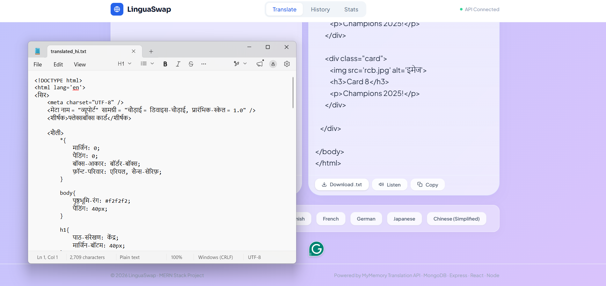Click UTF-8 encoding in status bar
The height and width of the screenshot is (286, 606).
pos(254,257)
